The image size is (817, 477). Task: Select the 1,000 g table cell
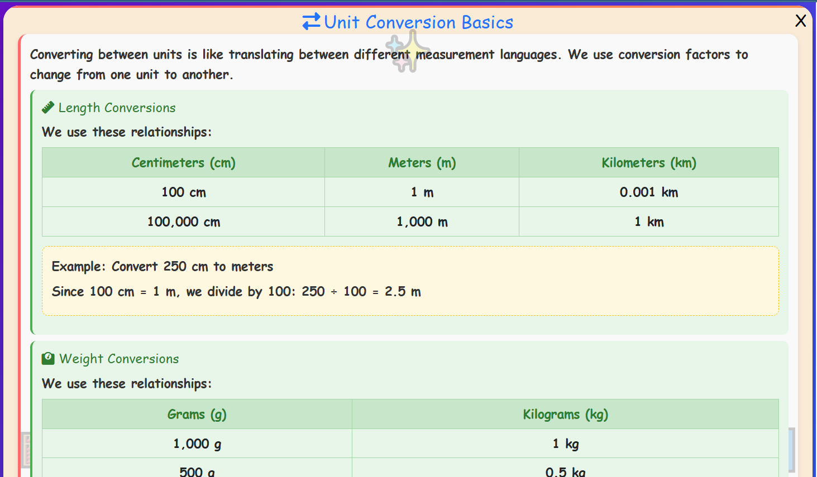(197, 444)
